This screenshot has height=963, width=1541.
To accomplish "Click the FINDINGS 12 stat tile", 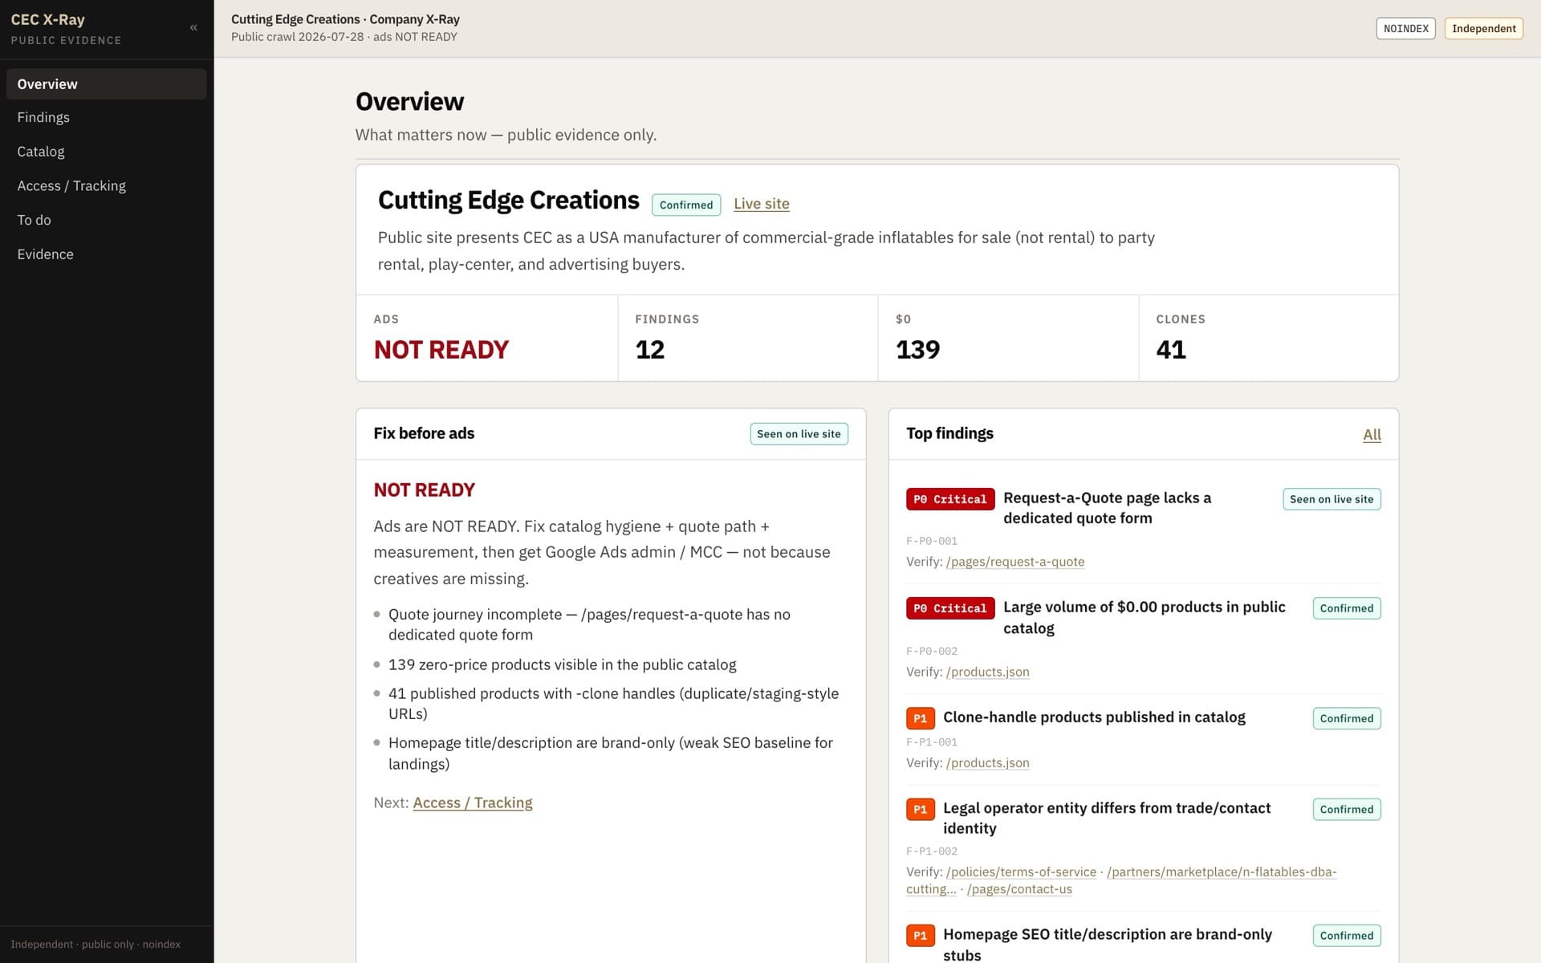I will 748,338.
